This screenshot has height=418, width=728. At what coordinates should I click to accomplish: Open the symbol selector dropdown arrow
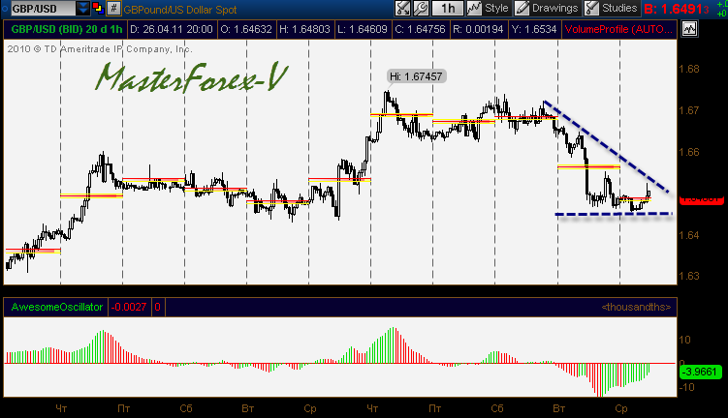click(83, 9)
